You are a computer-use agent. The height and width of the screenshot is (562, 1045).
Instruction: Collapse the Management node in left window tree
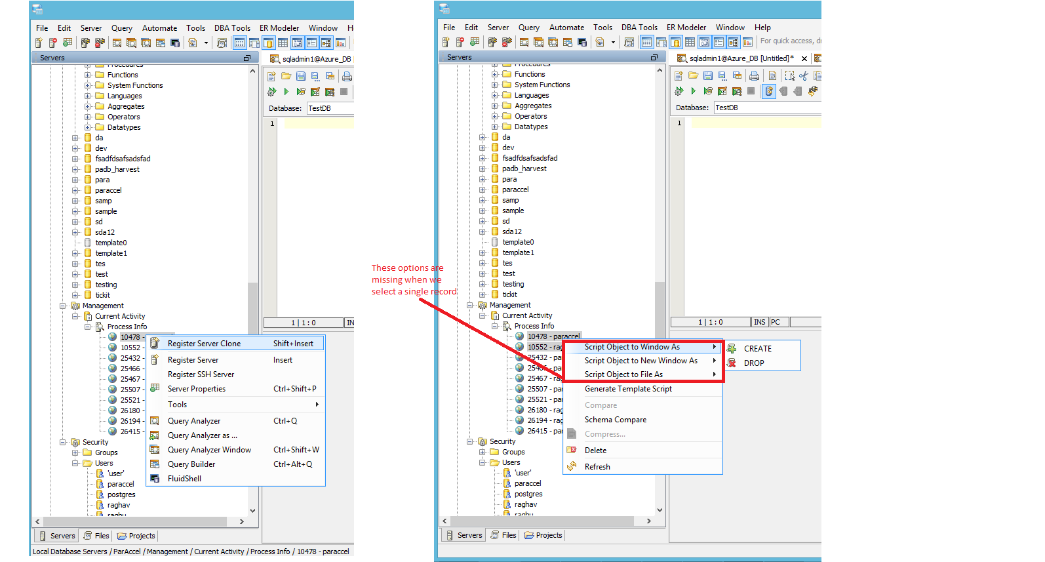tap(63, 306)
